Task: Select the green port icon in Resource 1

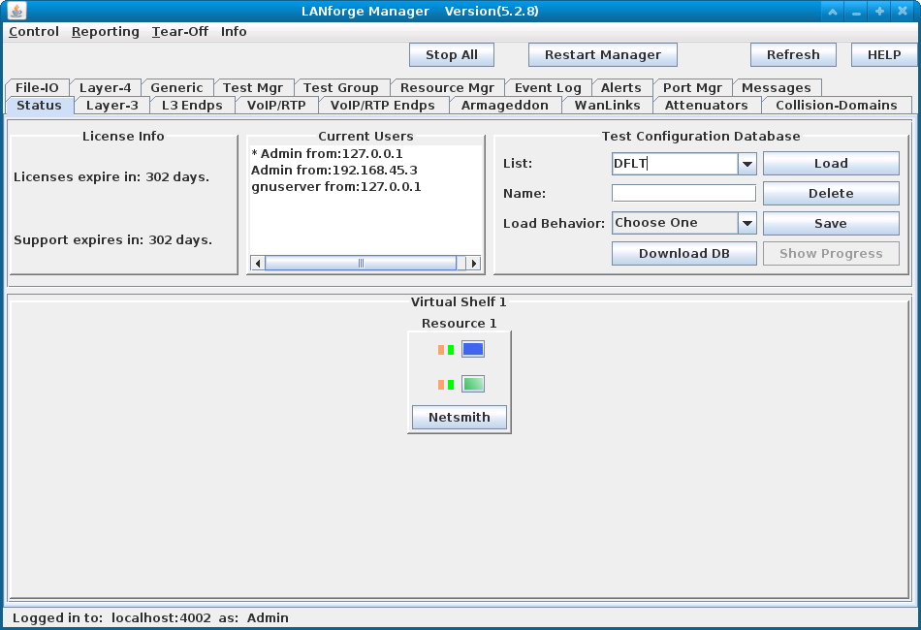Action: coord(473,384)
